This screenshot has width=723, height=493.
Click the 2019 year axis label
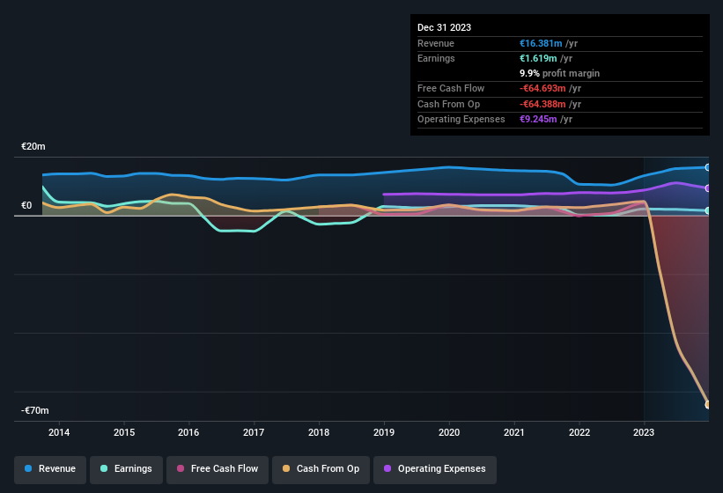[x=384, y=432]
